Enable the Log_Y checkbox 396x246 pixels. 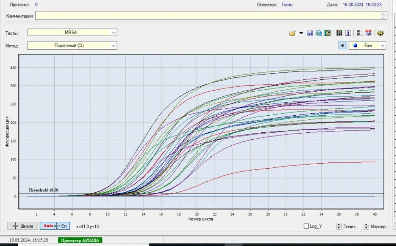coord(307,226)
